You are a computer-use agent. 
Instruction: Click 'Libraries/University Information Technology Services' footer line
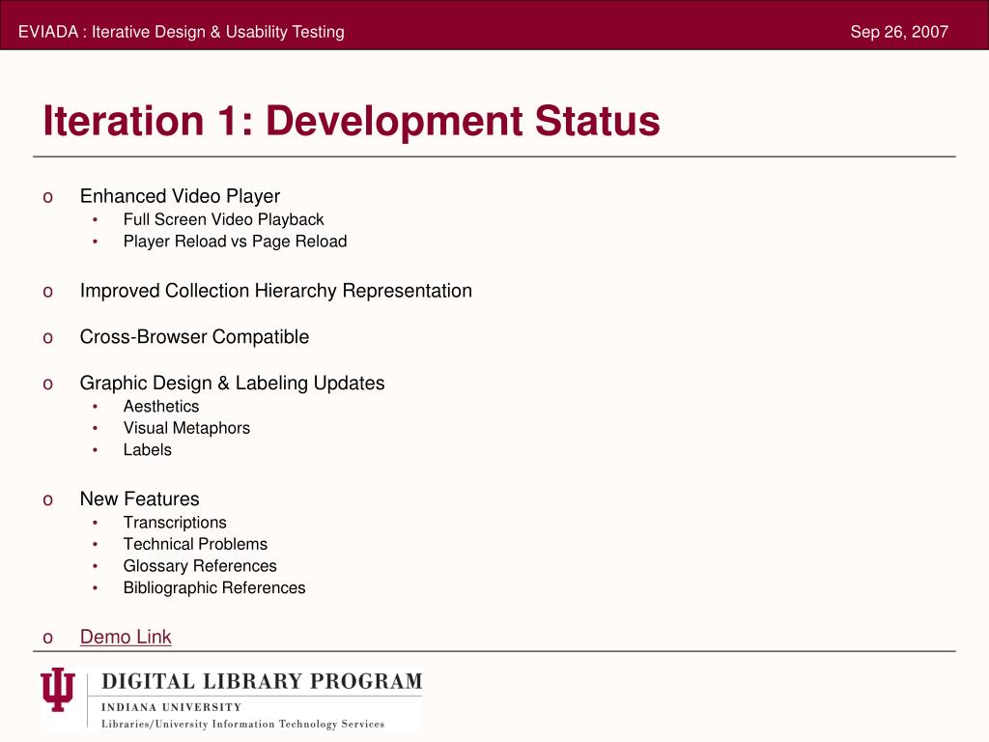tap(242, 725)
